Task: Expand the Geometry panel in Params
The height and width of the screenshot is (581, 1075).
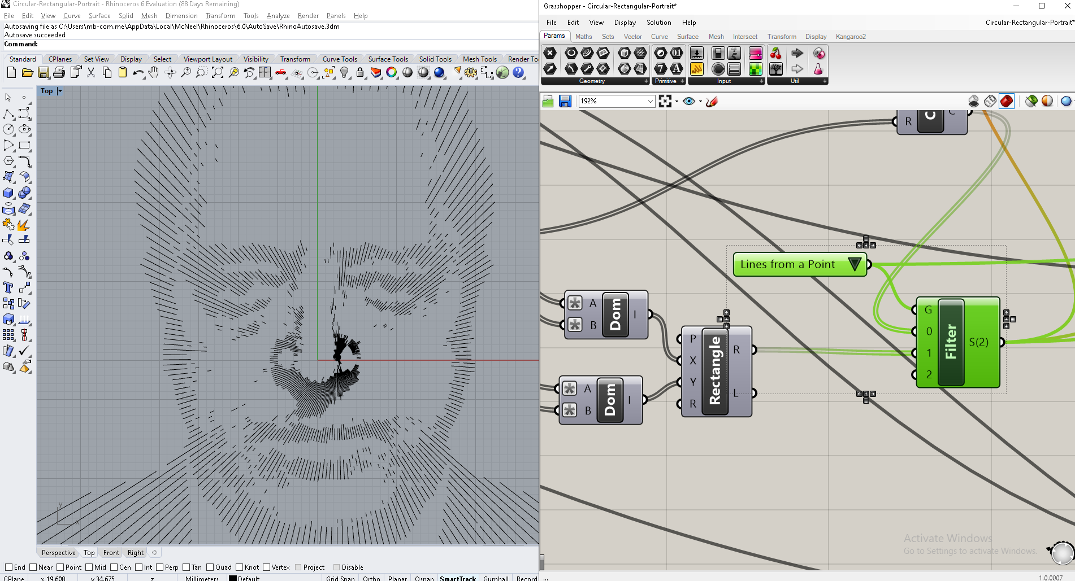Action: tap(647, 81)
